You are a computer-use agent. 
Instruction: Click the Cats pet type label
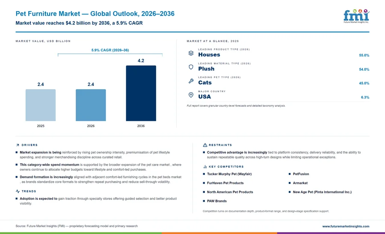coord(205,82)
